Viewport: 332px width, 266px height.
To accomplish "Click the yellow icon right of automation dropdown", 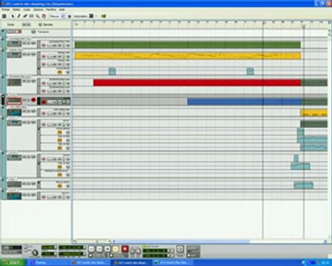I will 104,16.
